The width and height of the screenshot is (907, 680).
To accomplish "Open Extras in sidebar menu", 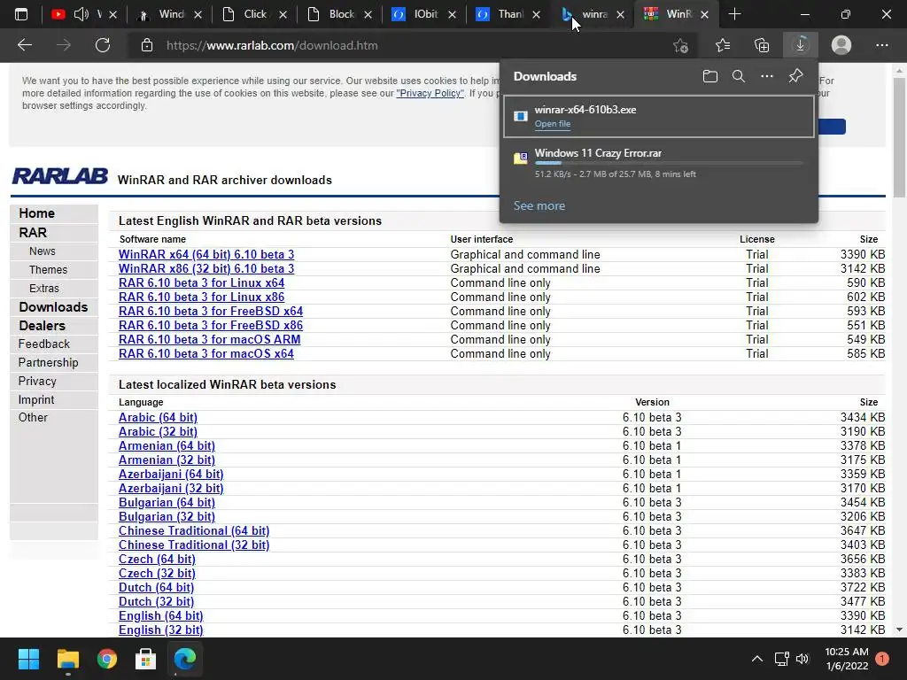I will tap(44, 289).
